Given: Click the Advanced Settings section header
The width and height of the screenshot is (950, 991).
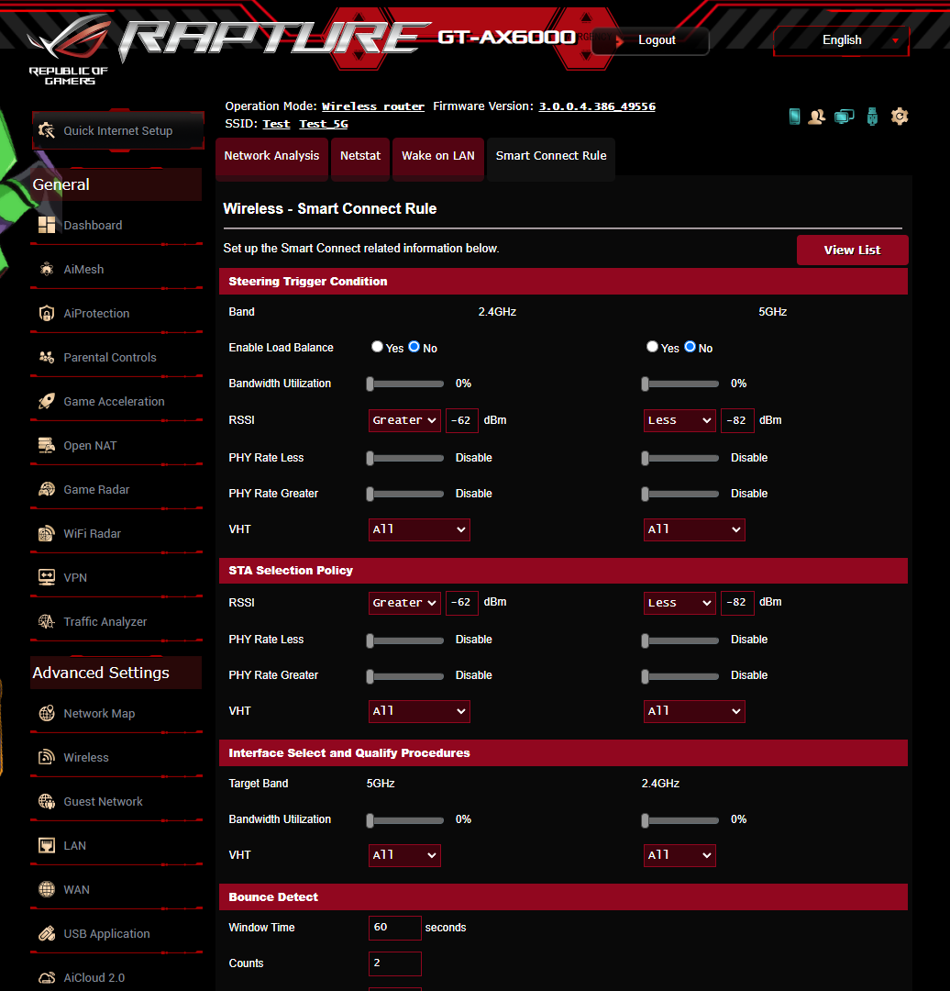Looking at the screenshot, I should 116,673.
